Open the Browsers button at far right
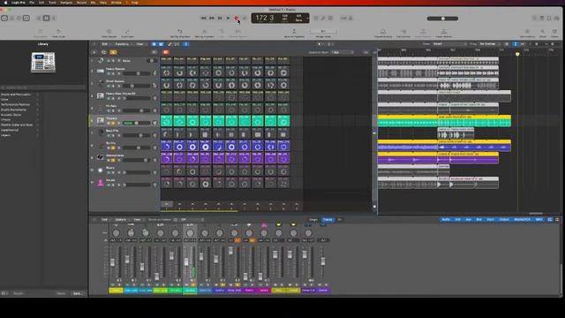 tap(557, 18)
